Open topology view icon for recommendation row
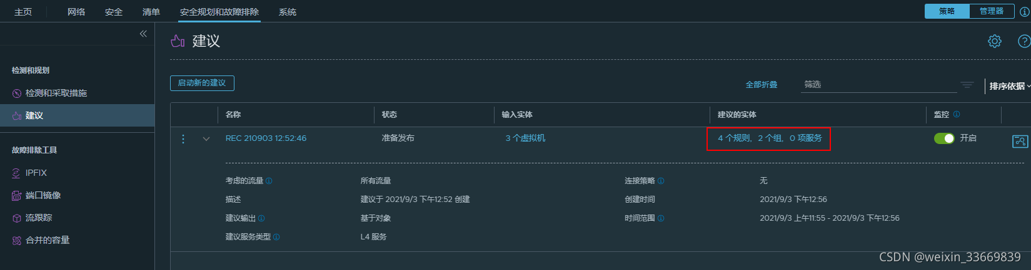 tap(1020, 141)
